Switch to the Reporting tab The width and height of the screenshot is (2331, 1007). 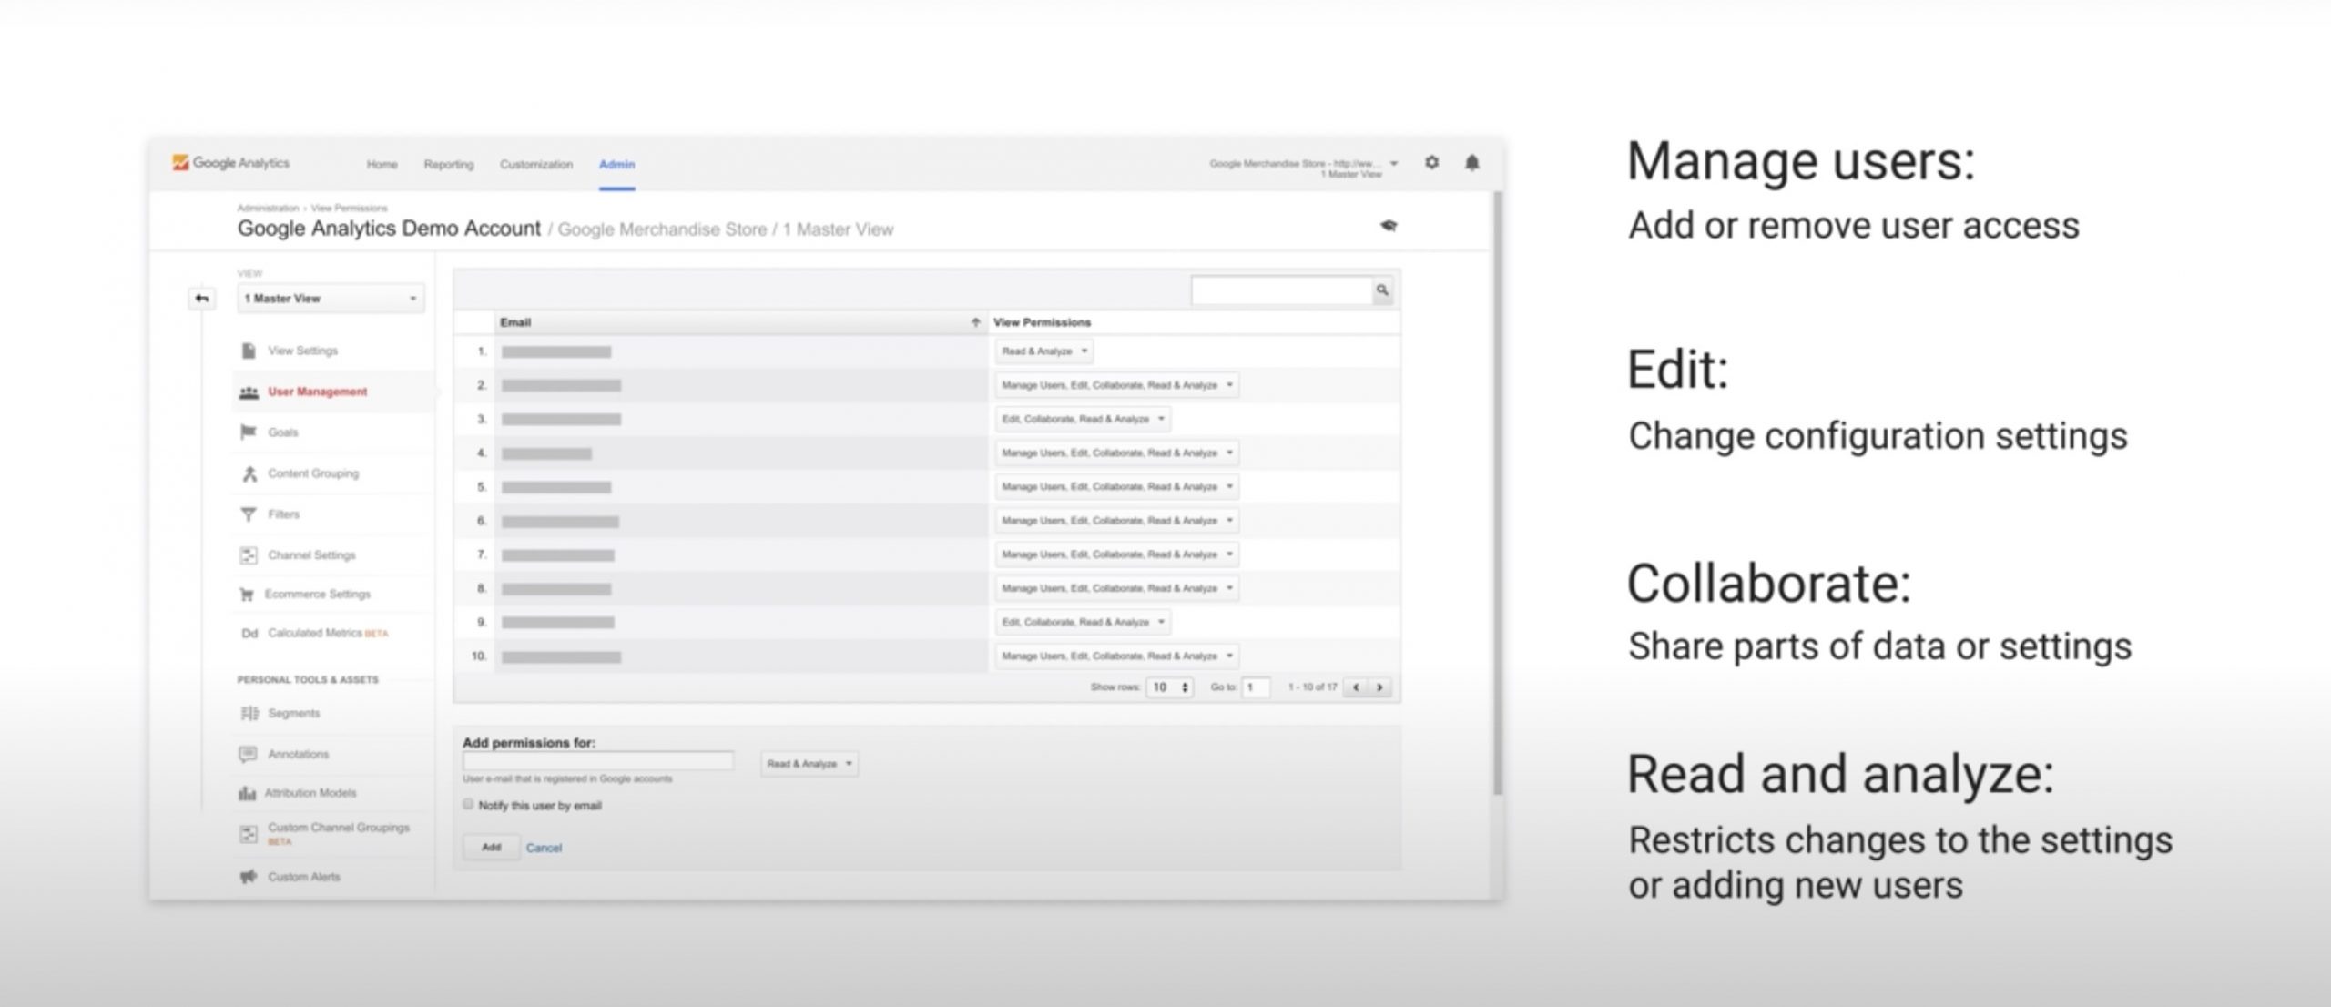point(449,165)
